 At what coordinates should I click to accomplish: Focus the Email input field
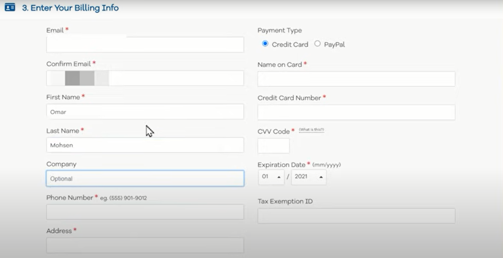[145, 45]
